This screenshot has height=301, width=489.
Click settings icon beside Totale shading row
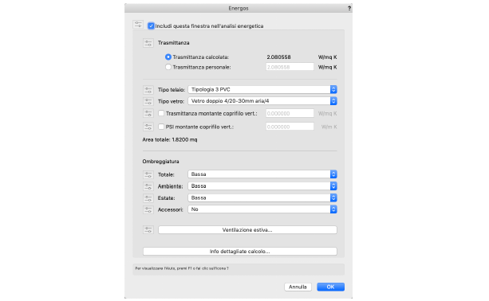click(x=148, y=174)
